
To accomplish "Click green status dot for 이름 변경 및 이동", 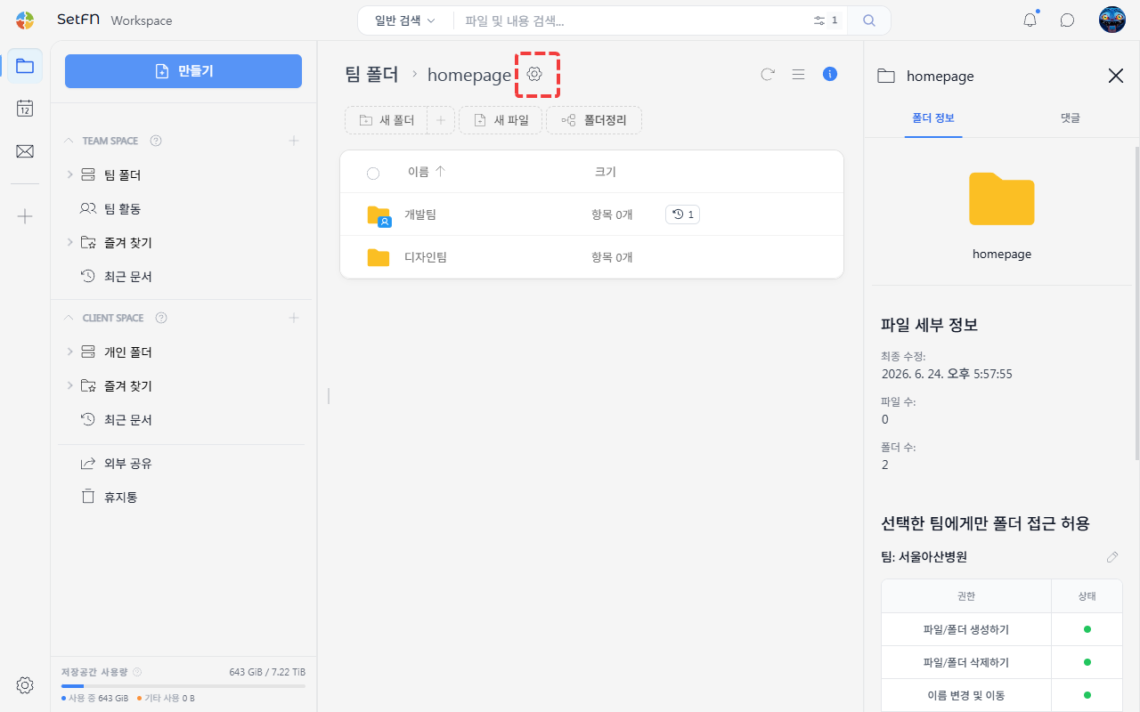I will pos(1087,695).
